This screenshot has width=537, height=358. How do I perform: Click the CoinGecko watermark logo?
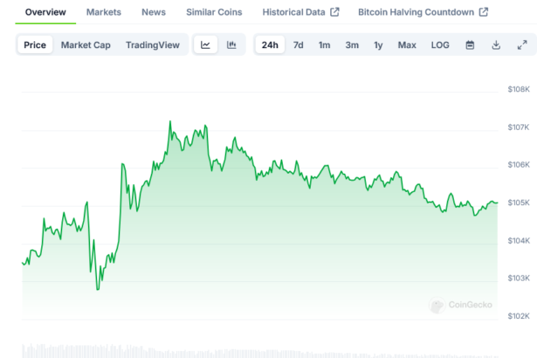[x=461, y=305]
